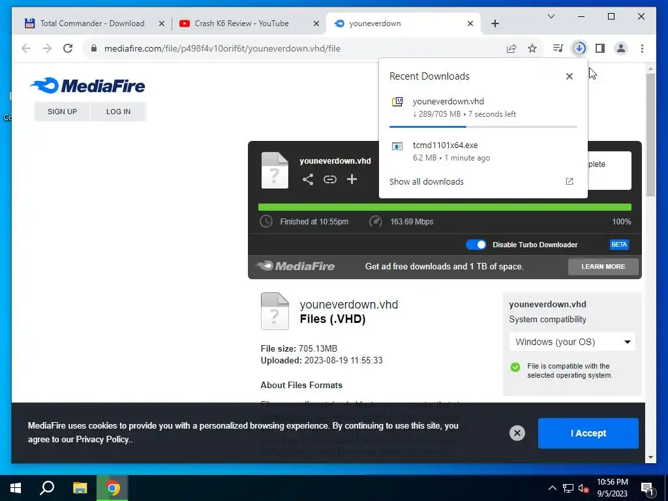Click the Finished at 10:55pm text

click(x=314, y=222)
